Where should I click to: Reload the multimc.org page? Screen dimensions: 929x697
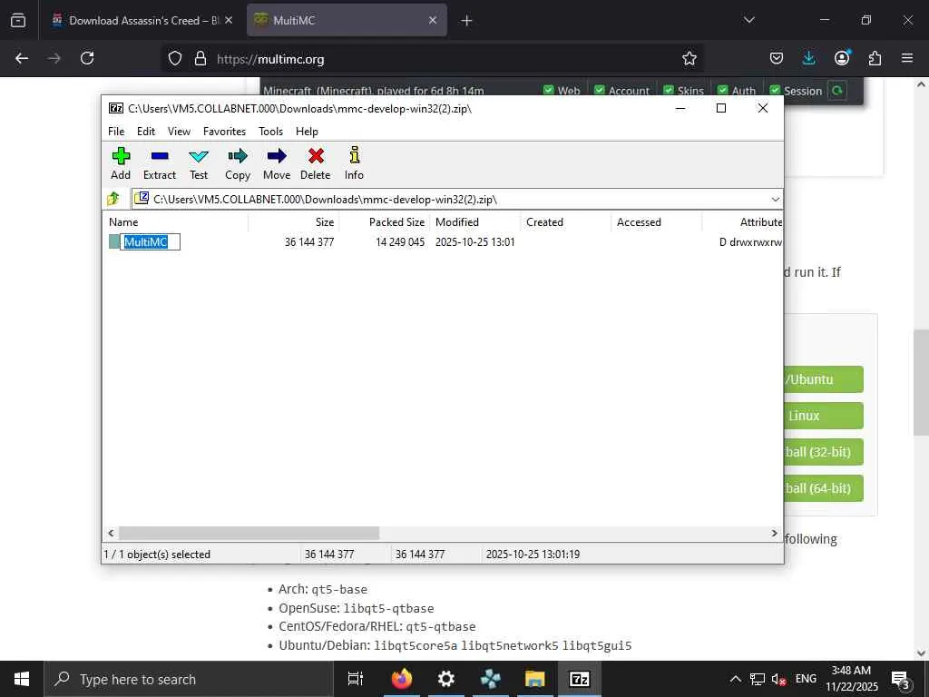tap(87, 58)
